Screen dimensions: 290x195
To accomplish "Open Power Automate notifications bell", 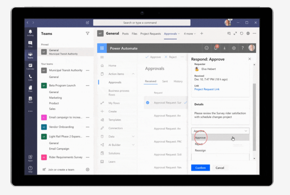I will coord(216,48).
